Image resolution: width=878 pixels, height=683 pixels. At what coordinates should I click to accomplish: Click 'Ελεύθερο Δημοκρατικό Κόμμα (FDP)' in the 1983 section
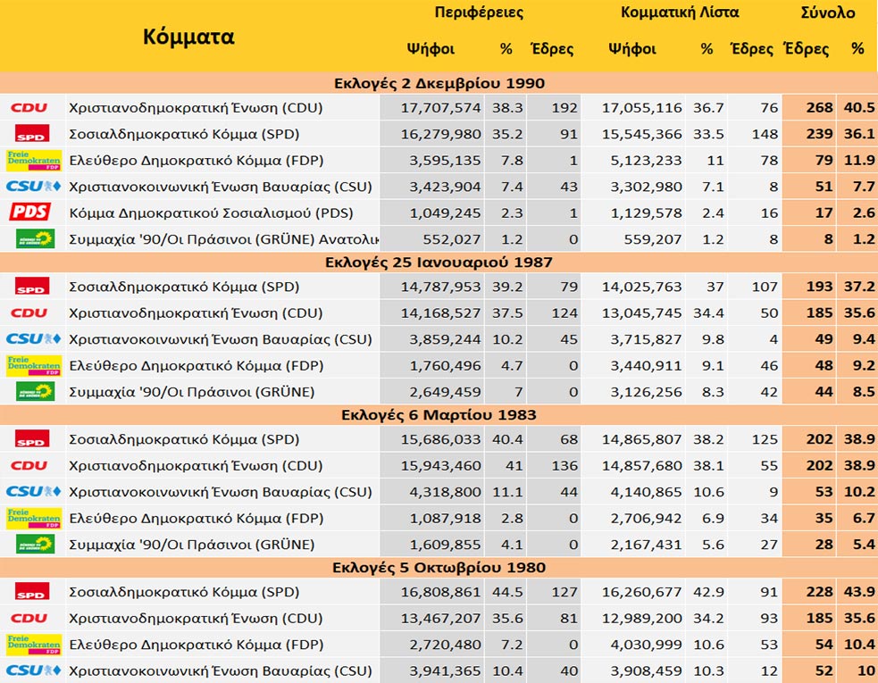[196, 519]
